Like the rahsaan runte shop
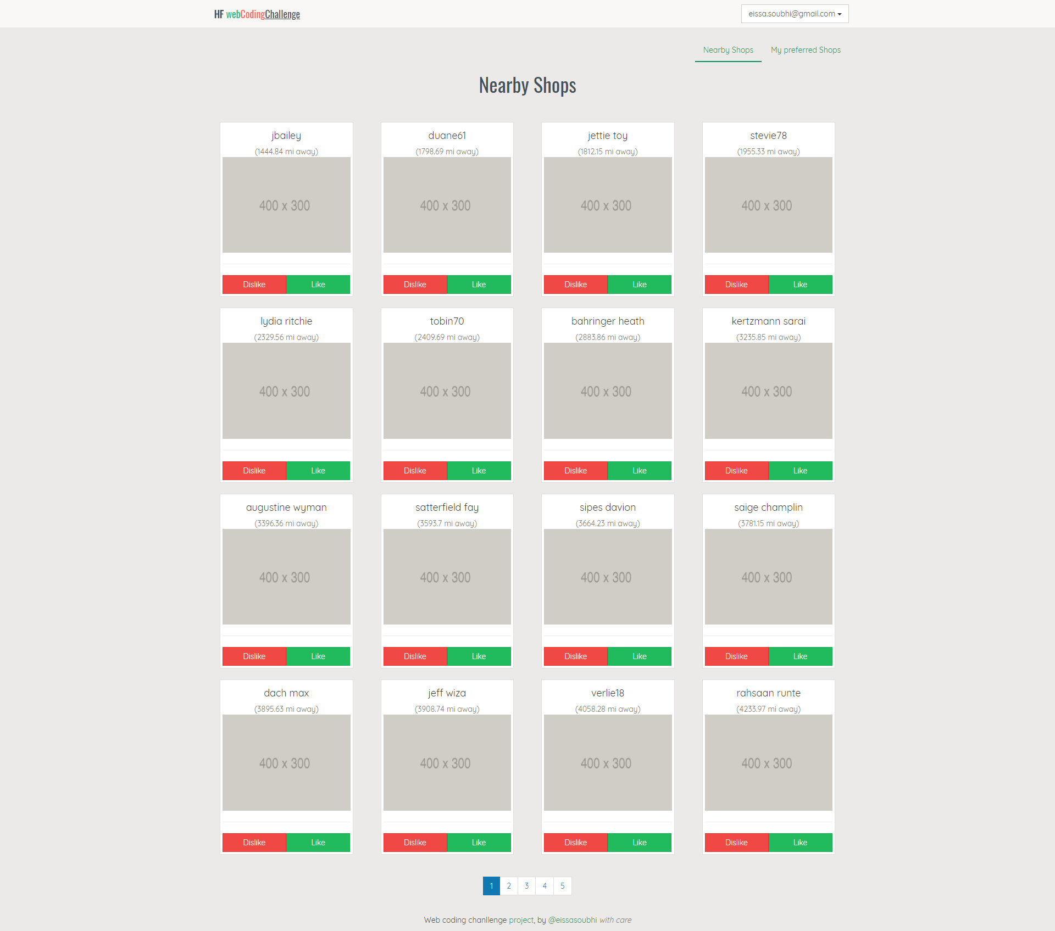The image size is (1055, 931). (x=800, y=843)
